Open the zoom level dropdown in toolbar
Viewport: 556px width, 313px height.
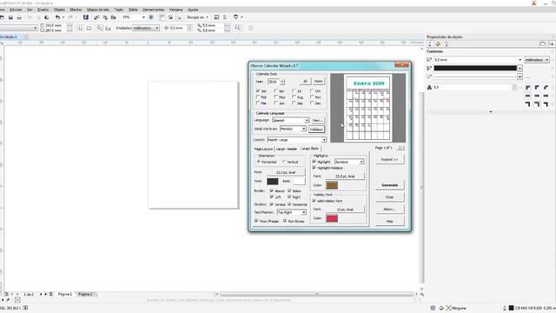143,17
